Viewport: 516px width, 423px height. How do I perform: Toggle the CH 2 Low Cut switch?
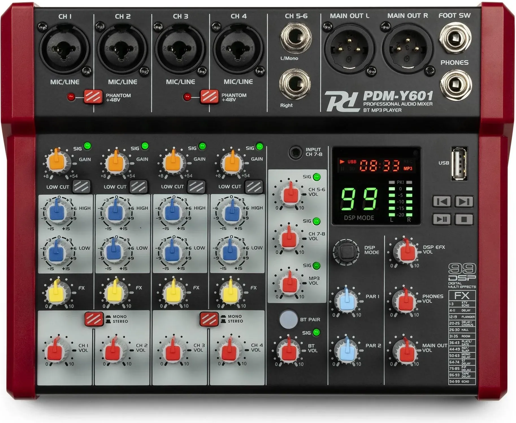[x=139, y=187]
